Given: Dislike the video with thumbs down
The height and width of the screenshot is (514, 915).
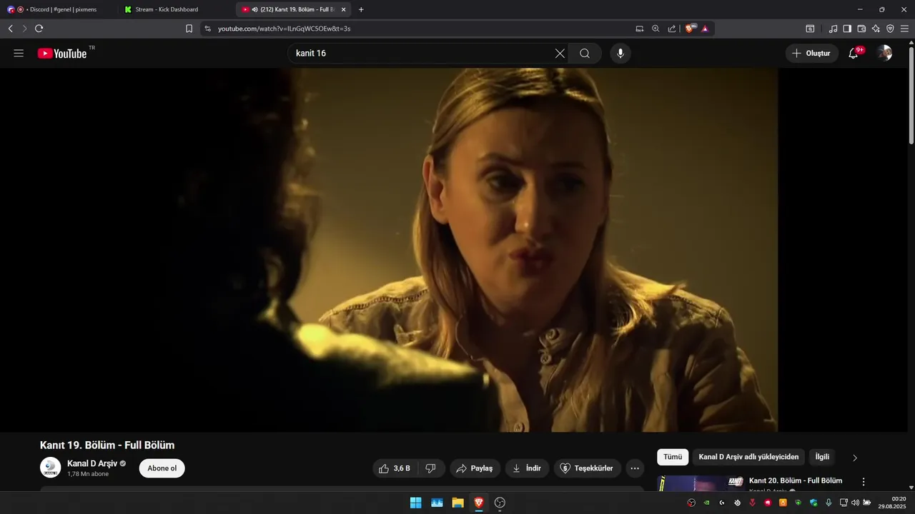Looking at the screenshot, I should click(431, 468).
